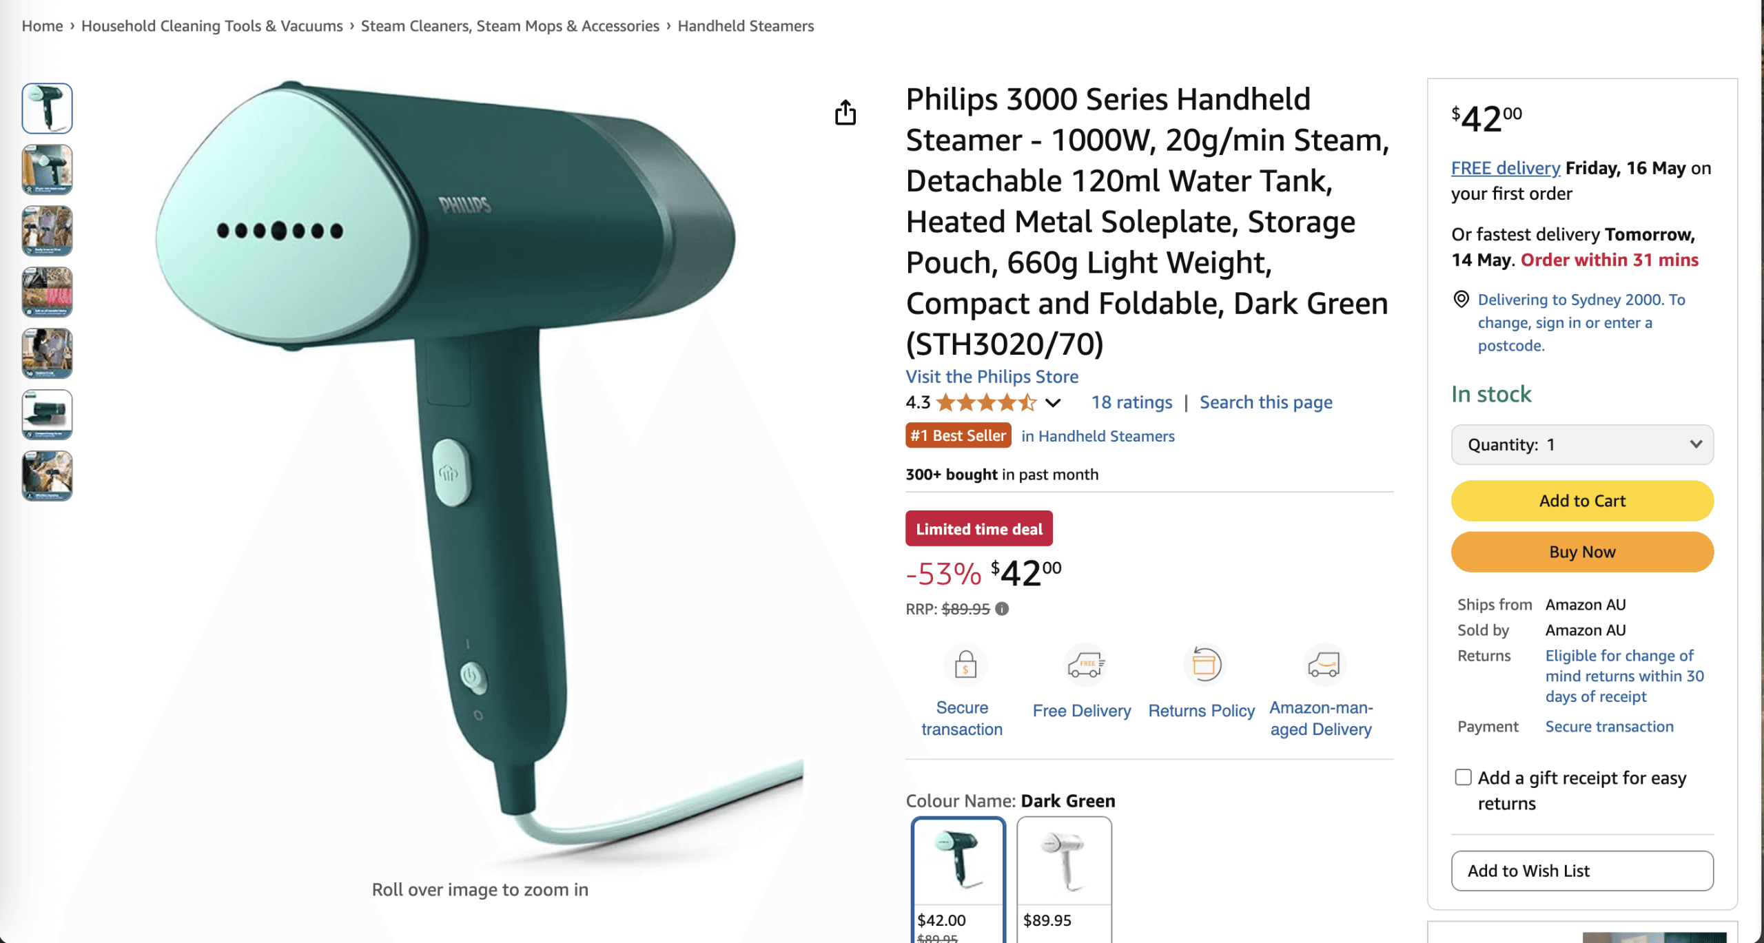This screenshot has height=943, width=1764.
Task: Expand the ratings breakdown chevron
Action: point(1053,403)
